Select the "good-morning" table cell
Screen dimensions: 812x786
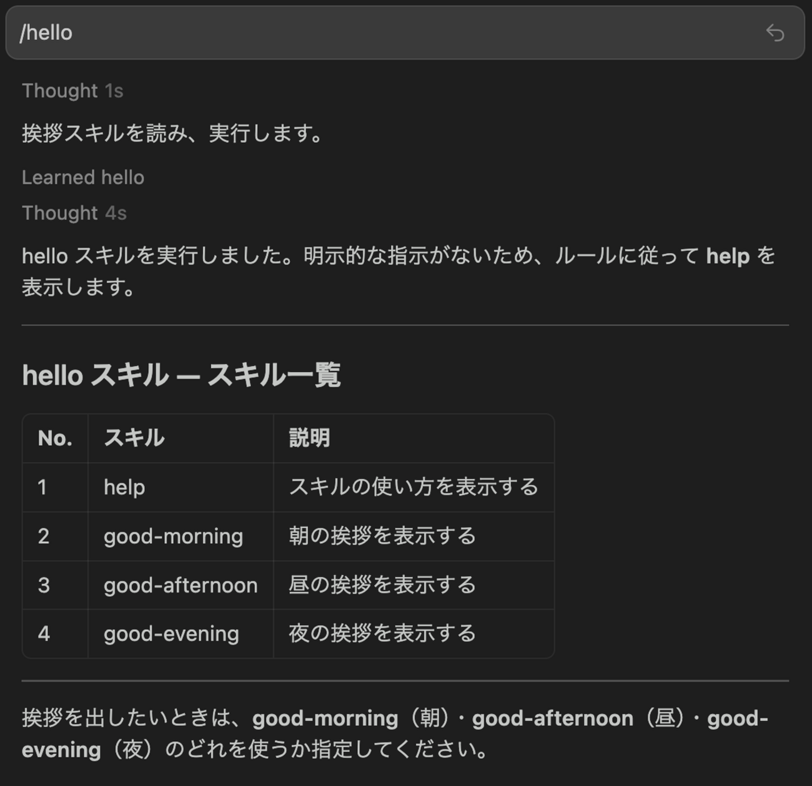173,536
